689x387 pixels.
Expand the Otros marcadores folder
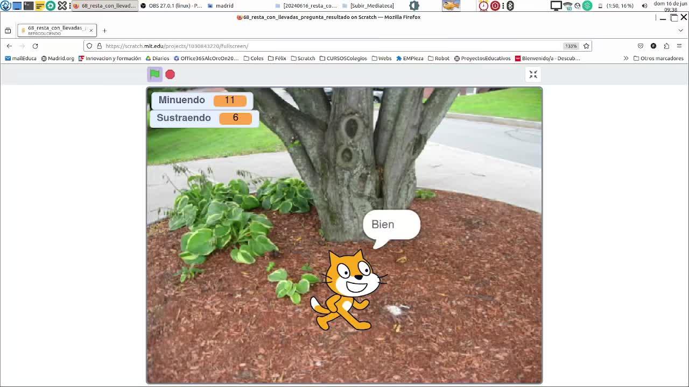[658, 59]
